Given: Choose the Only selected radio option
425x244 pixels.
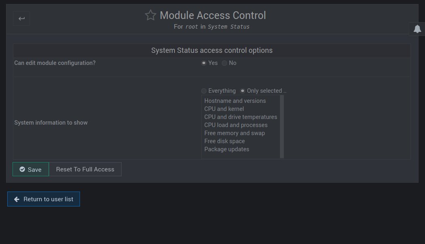Looking at the screenshot, I should click(242, 91).
